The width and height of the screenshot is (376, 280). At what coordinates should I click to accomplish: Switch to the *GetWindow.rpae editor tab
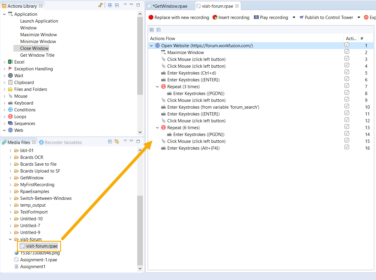pyautogui.click(x=170, y=6)
